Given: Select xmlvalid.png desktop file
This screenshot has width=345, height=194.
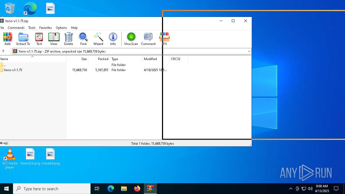Looking at the screenshot, I should coord(50,157).
